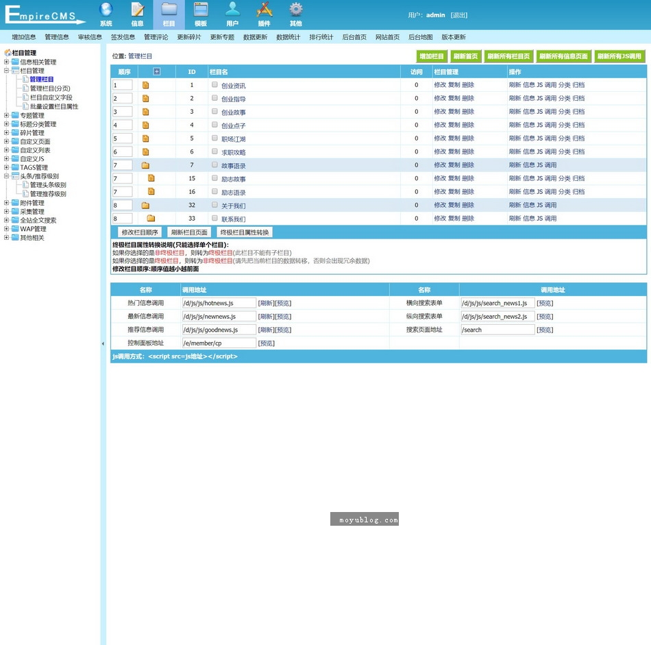Click the folder icon for 关于我们 row
Viewport: 651px width, 645px height.
click(x=145, y=205)
